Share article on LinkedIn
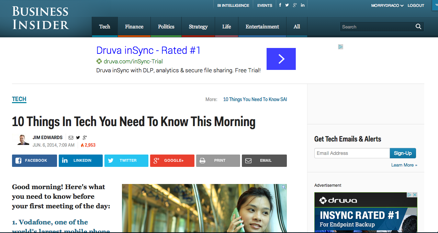This screenshot has height=233, width=438. coord(81,161)
